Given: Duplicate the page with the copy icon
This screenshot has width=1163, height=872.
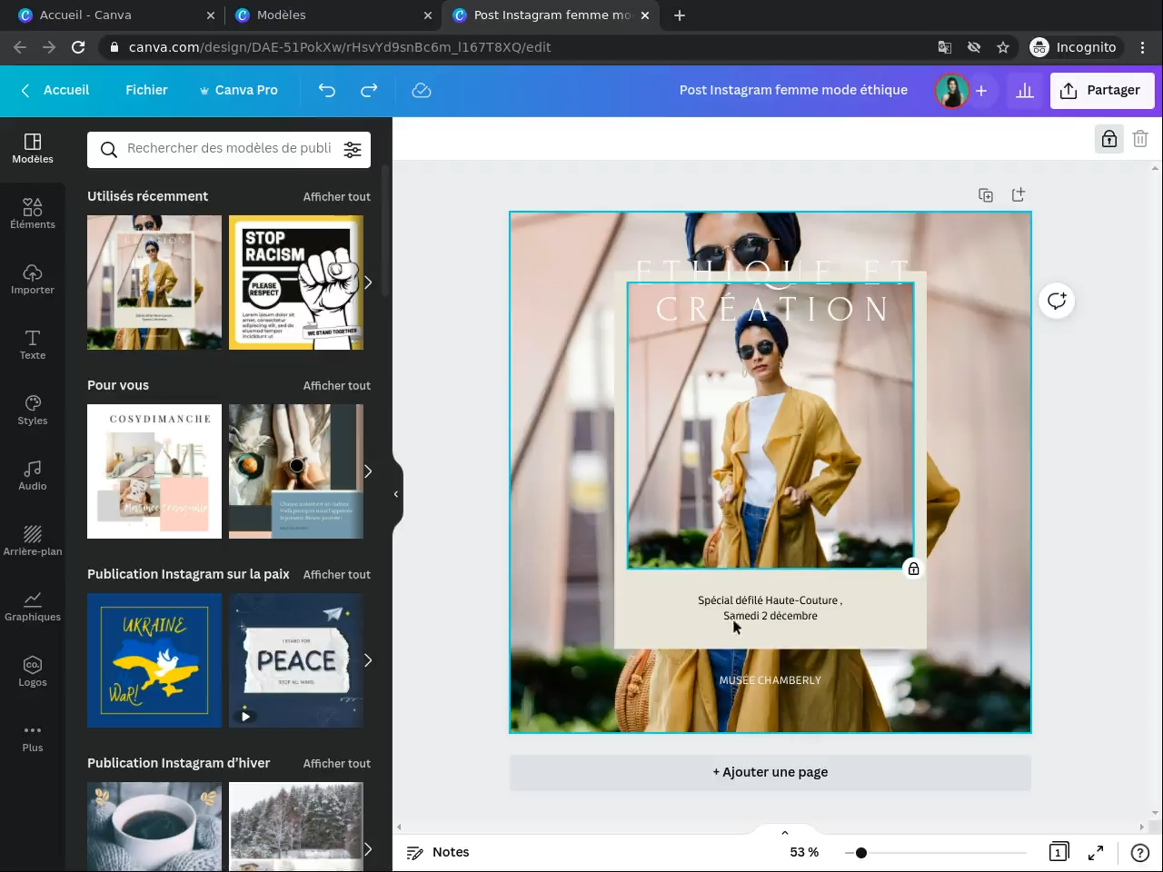Looking at the screenshot, I should pos(986,195).
